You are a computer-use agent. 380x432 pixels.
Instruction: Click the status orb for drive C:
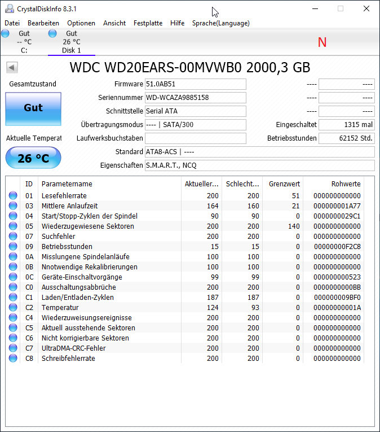[x=5, y=33]
